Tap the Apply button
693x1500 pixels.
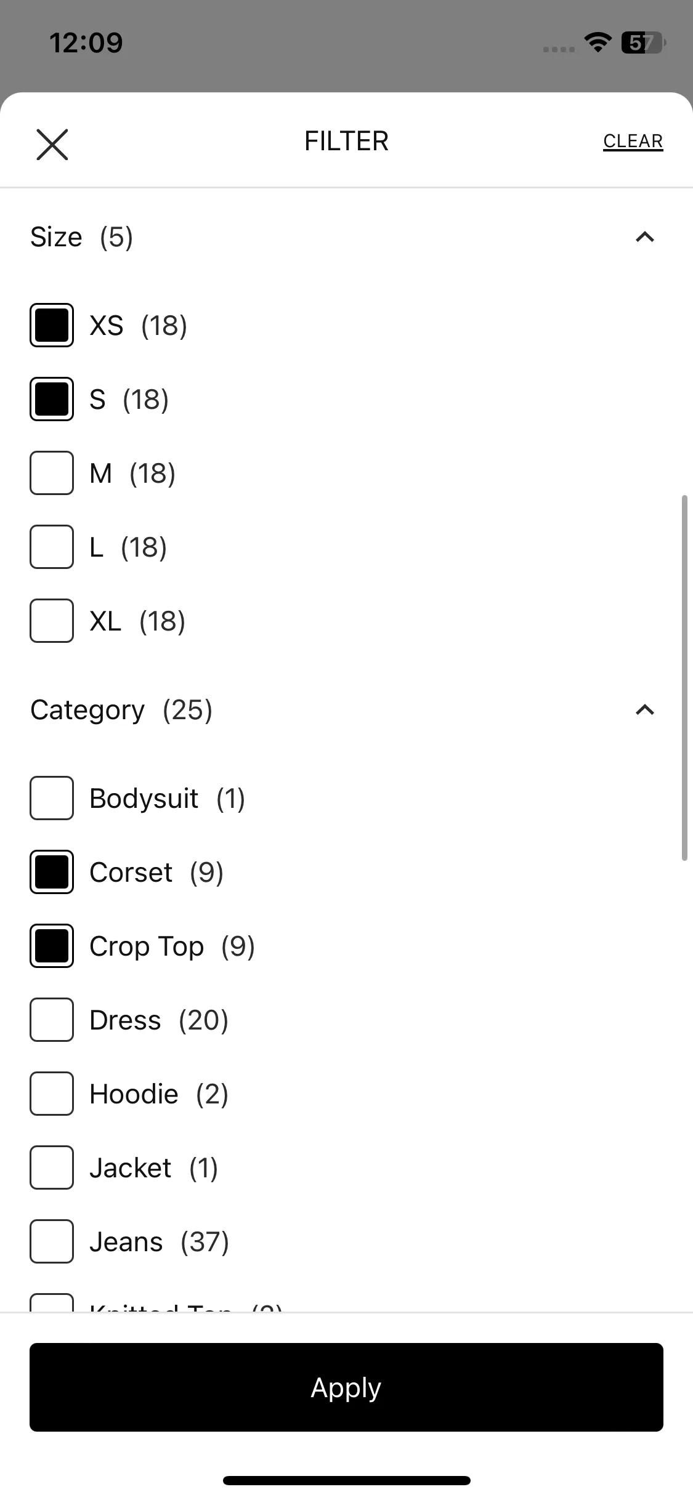[x=346, y=1387]
